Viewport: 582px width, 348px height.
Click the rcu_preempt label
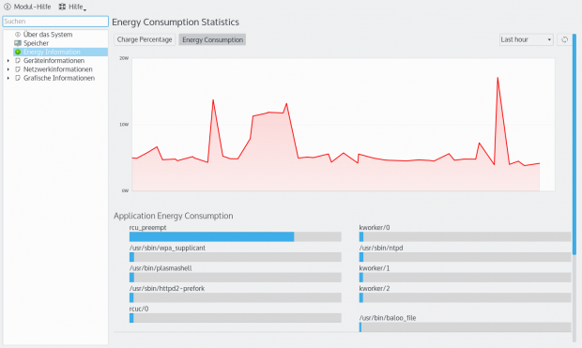pyautogui.click(x=147, y=227)
